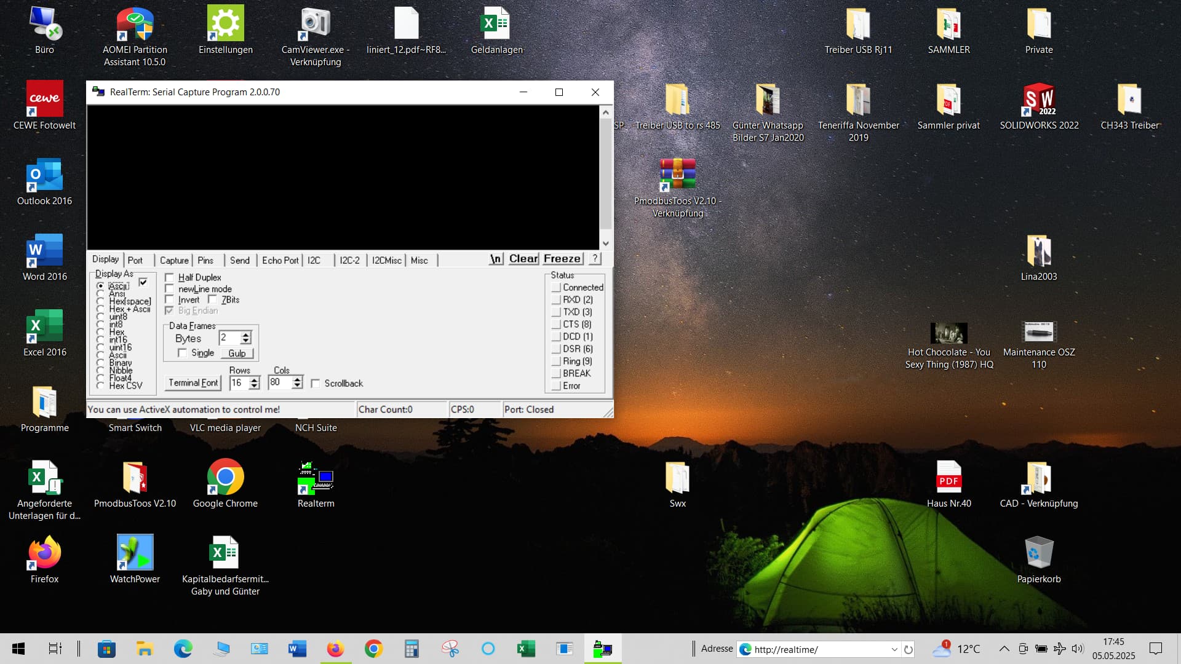Select uint16 display mode
The height and width of the screenshot is (664, 1181).
pyautogui.click(x=100, y=347)
